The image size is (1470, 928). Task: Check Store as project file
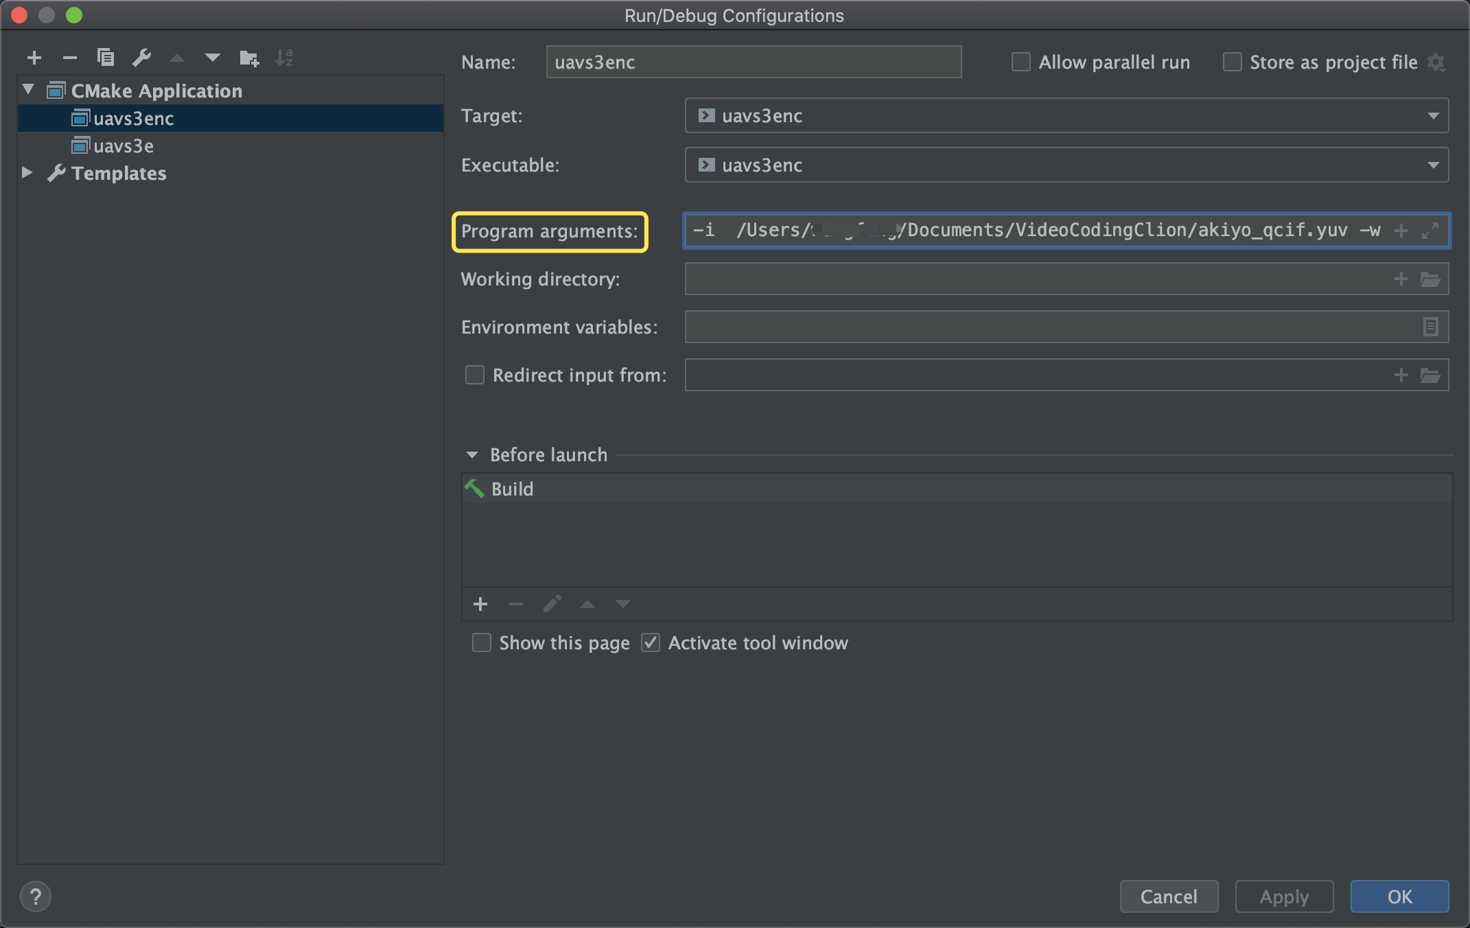[1232, 62]
